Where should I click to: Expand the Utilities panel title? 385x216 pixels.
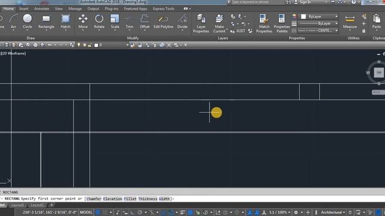353,38
